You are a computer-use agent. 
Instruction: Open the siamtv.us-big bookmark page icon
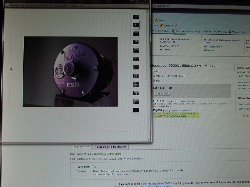coord(173,31)
